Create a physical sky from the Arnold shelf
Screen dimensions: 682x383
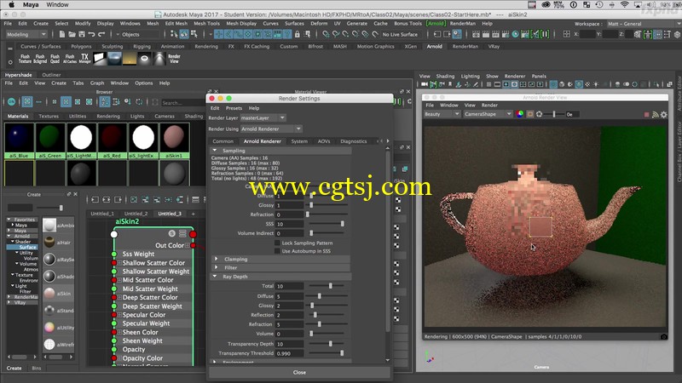click(130, 59)
